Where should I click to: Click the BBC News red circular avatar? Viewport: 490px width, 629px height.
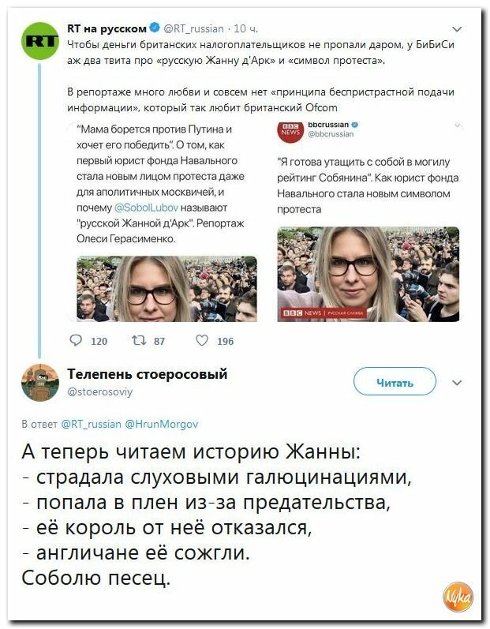[x=290, y=130]
